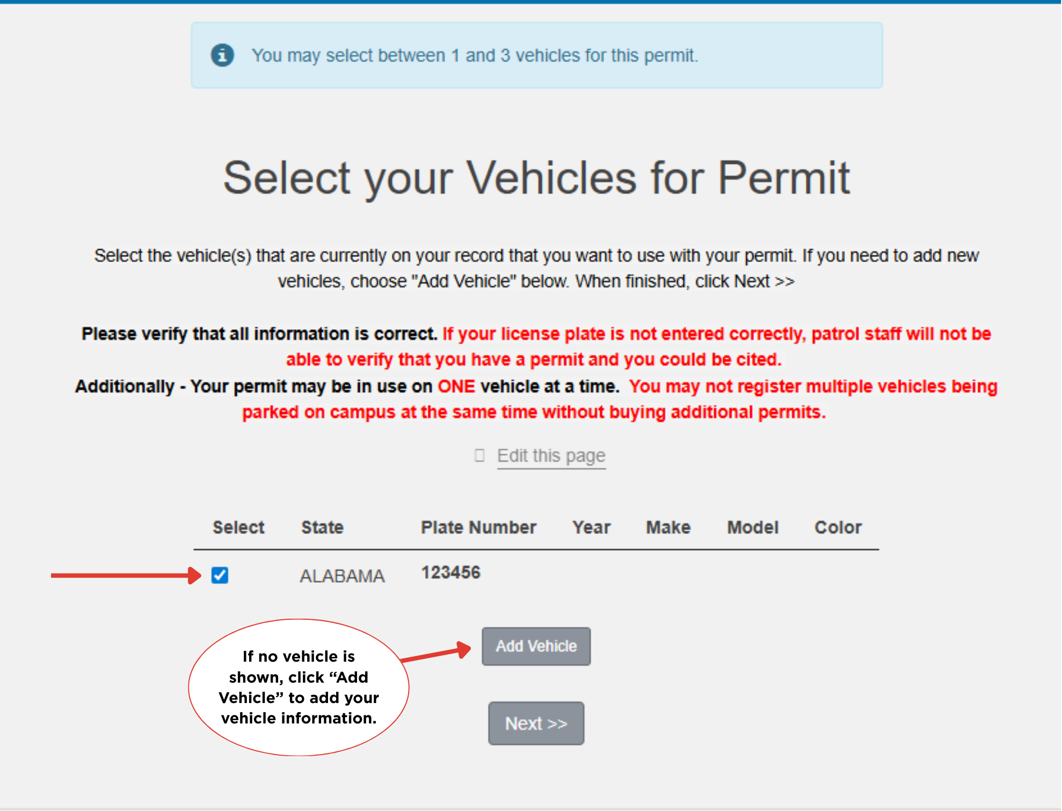
Task: Click the Color column header
Action: point(838,527)
